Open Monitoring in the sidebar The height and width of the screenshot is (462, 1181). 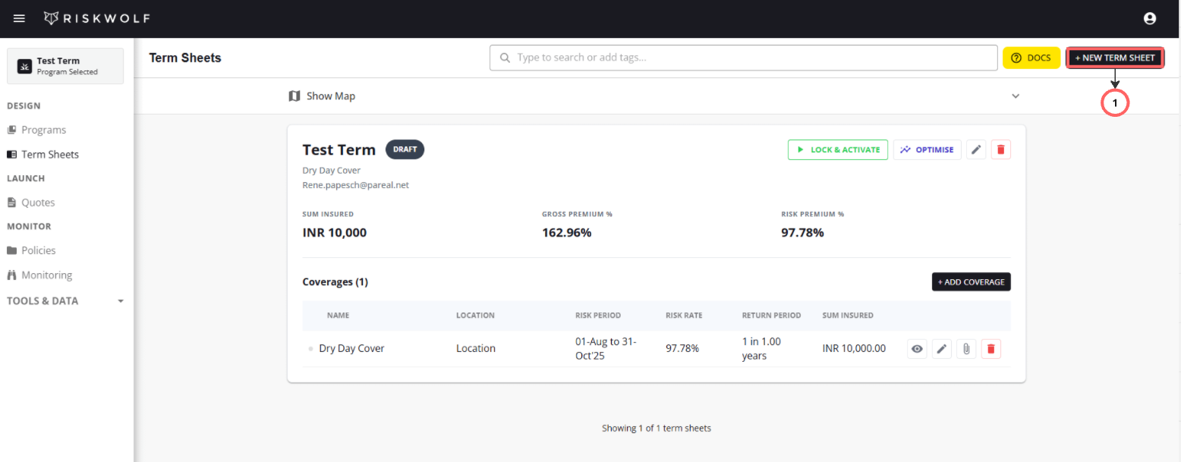tap(46, 275)
